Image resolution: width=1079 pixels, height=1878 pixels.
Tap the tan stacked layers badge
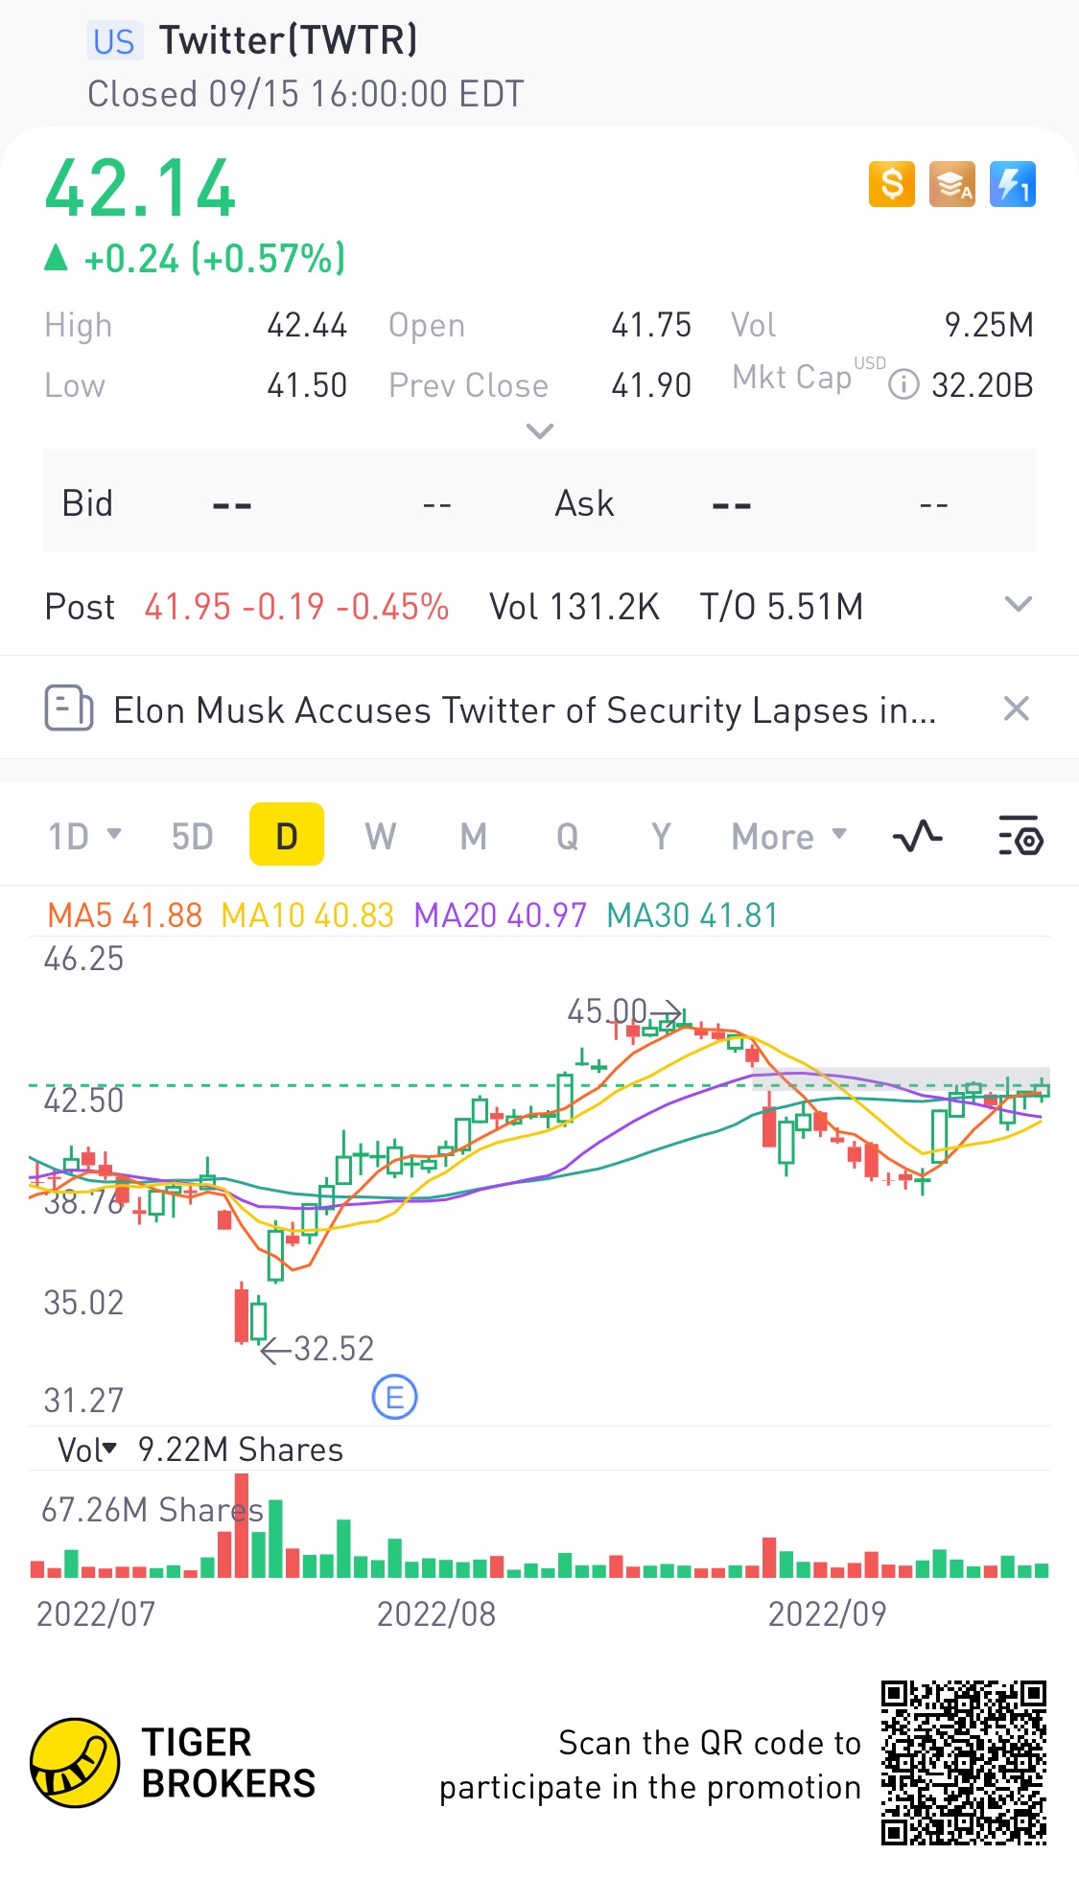pyautogui.click(x=951, y=184)
